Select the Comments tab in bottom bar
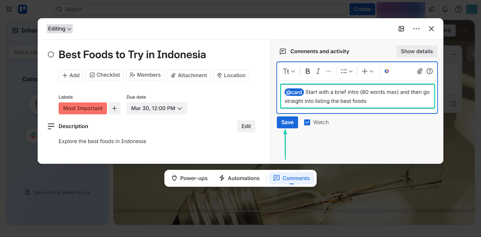 [x=291, y=178]
